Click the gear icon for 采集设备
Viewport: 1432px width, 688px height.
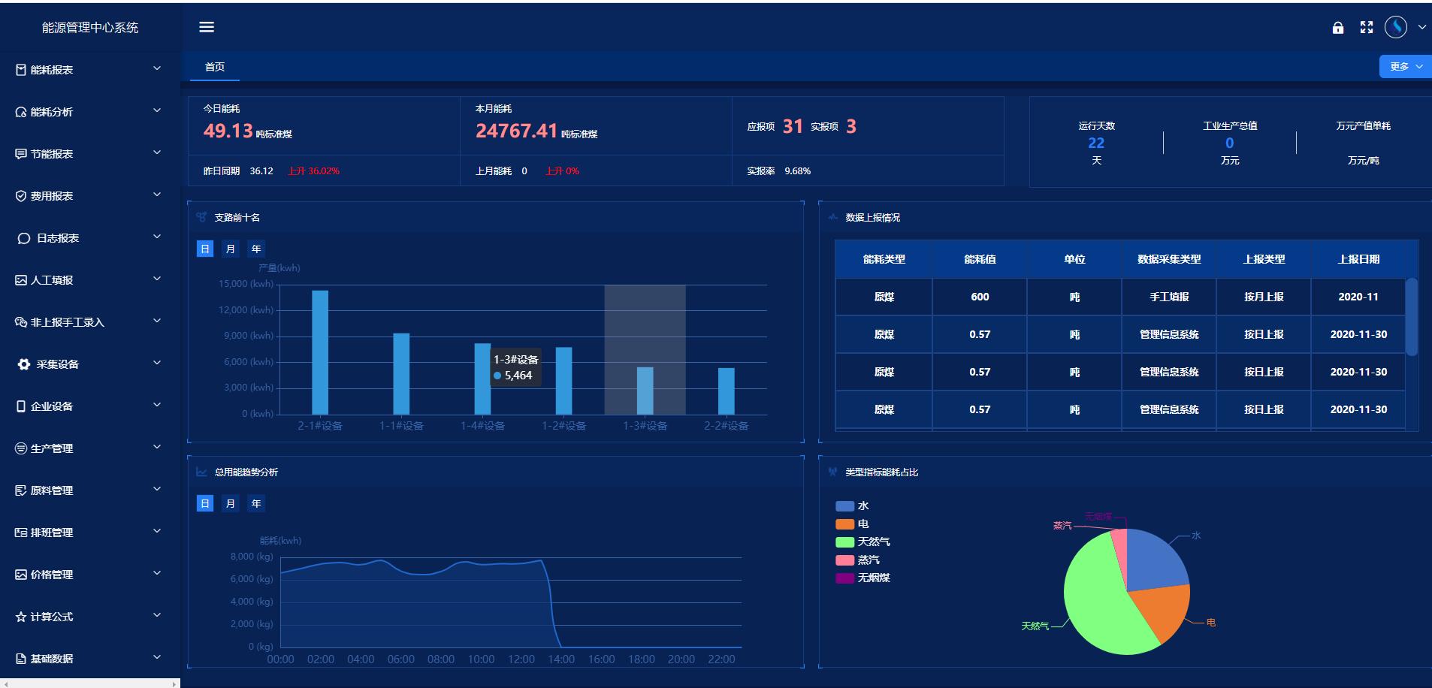(24, 364)
